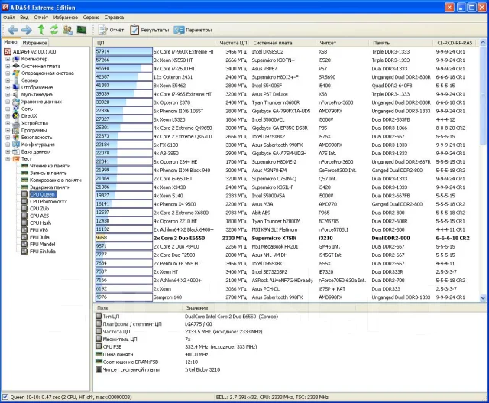Sort by the Системная плата column header
Screen dimensions: 489x403
pos(282,43)
